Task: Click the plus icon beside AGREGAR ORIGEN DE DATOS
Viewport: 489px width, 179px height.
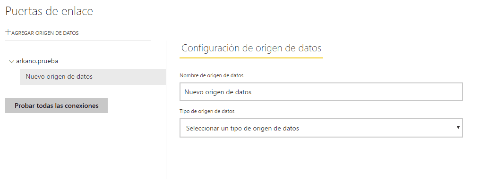Action: coord(8,33)
